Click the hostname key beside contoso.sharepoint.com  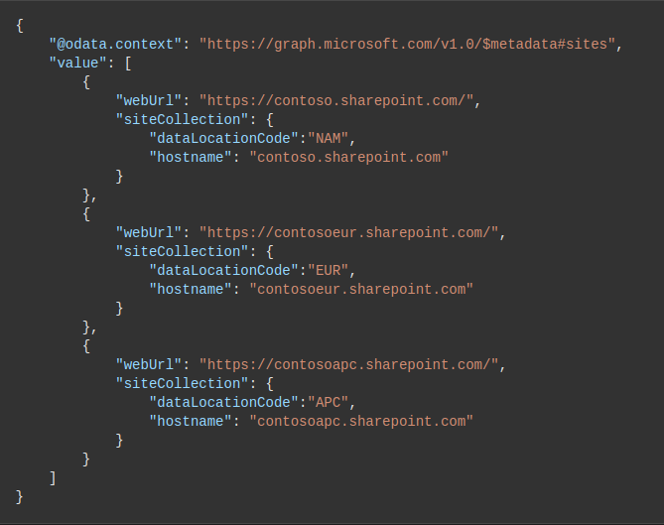[x=191, y=158]
